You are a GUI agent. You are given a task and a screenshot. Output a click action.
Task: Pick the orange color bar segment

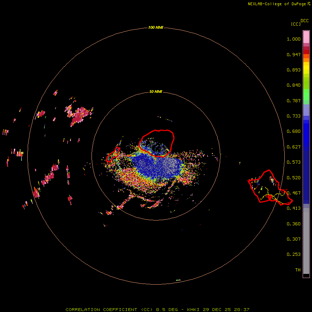point(306,60)
